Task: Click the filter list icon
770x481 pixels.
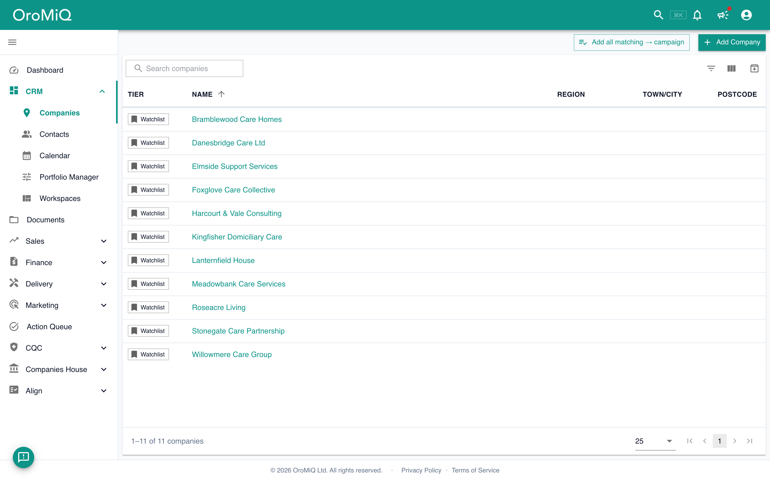Action: pos(711,68)
